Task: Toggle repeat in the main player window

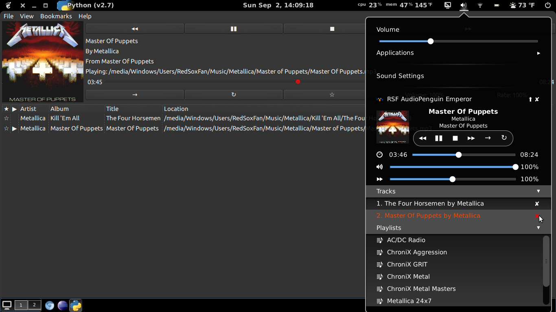Action: [234, 95]
